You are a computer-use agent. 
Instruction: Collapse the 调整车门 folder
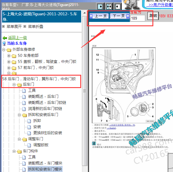click(19, 139)
